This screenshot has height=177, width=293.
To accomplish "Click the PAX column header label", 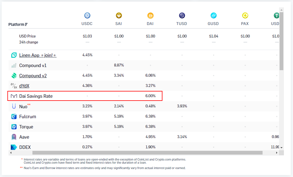I will point(245,24).
